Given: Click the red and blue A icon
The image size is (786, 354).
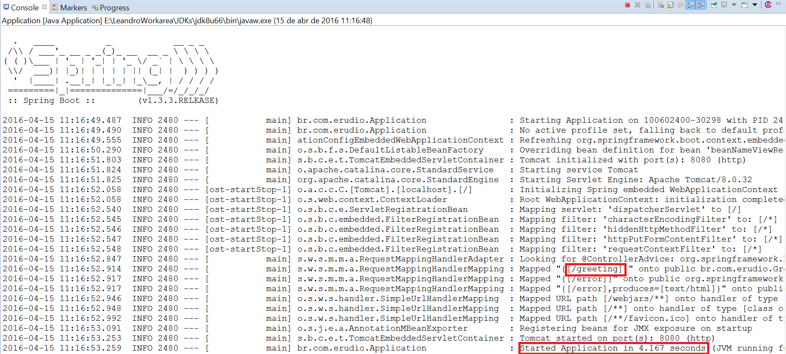Looking at the screenshot, I should [768, 5].
